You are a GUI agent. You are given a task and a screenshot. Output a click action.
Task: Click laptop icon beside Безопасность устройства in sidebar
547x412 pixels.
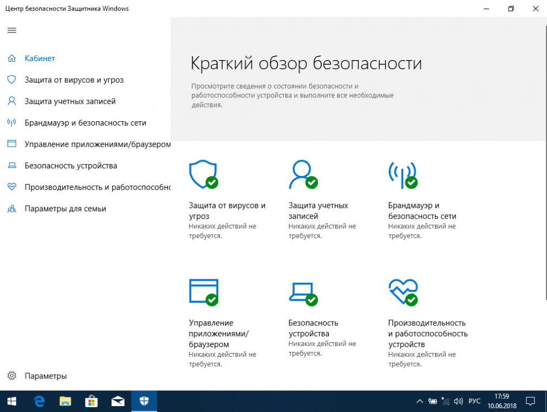pos(12,165)
